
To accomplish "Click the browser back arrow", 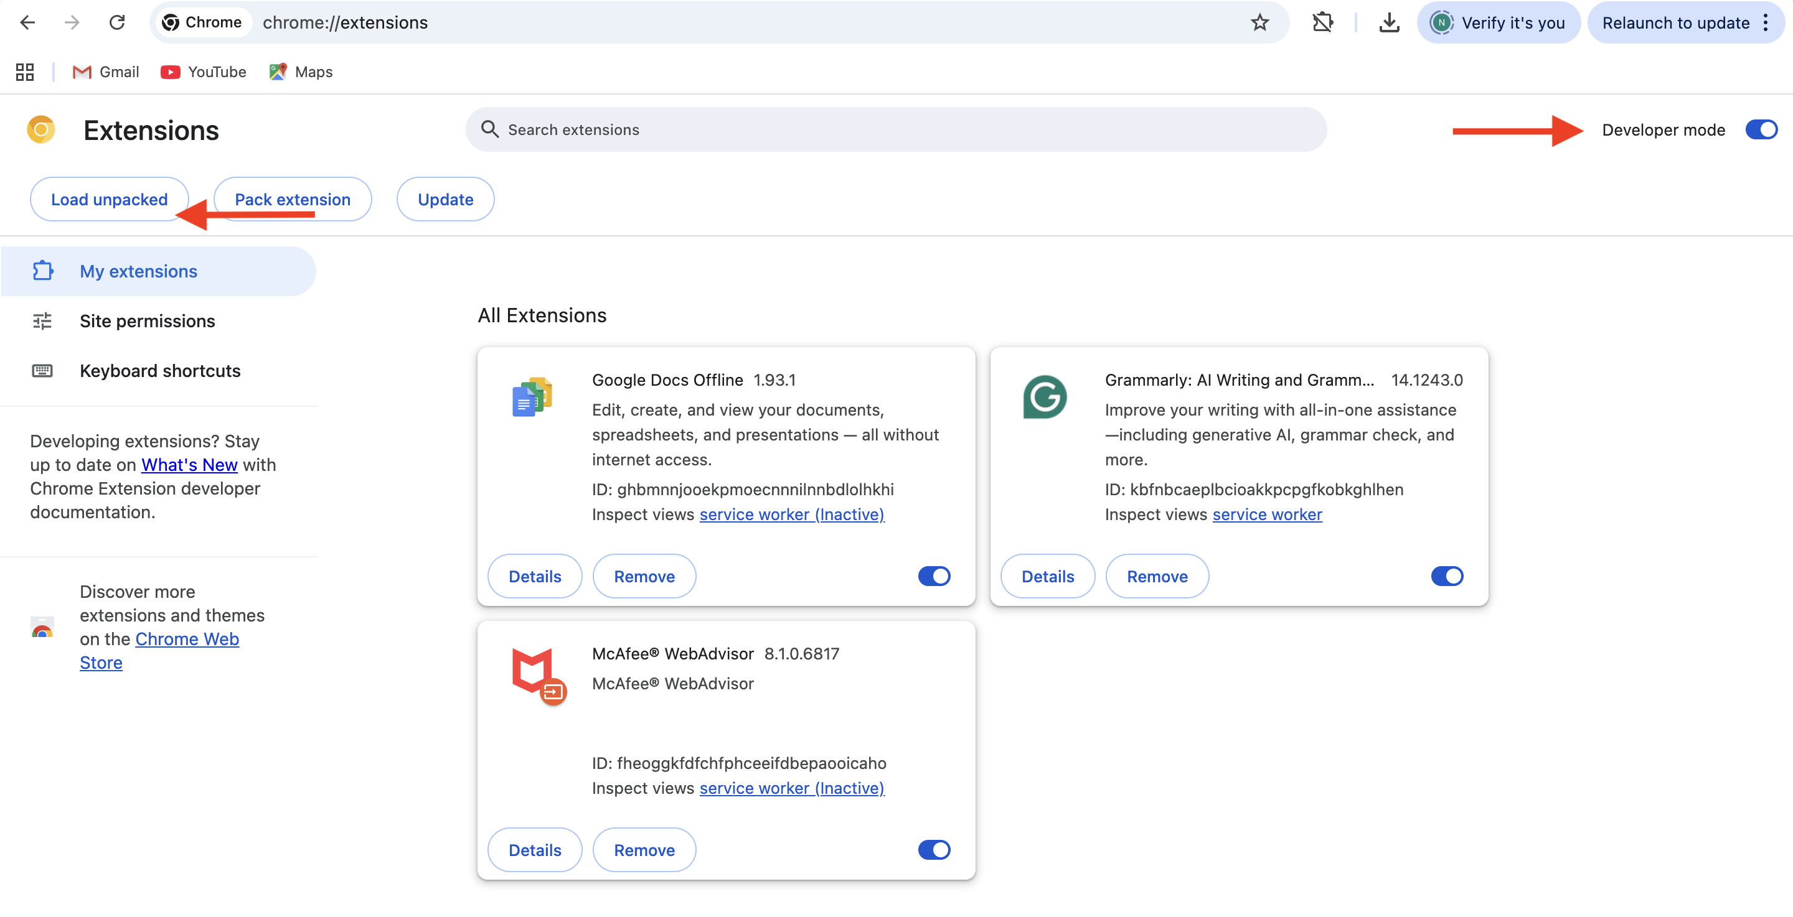I will (x=28, y=23).
